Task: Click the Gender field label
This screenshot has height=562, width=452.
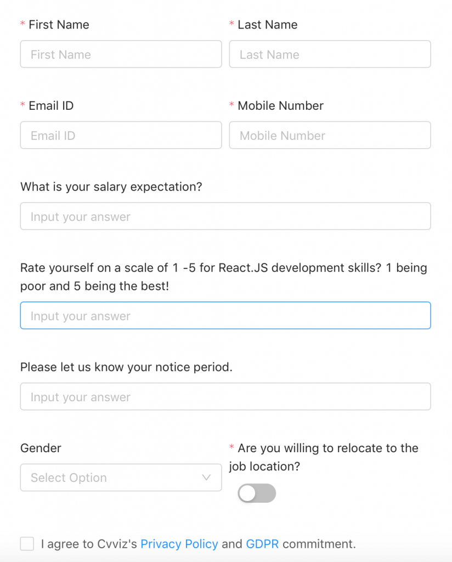Action: tap(41, 448)
